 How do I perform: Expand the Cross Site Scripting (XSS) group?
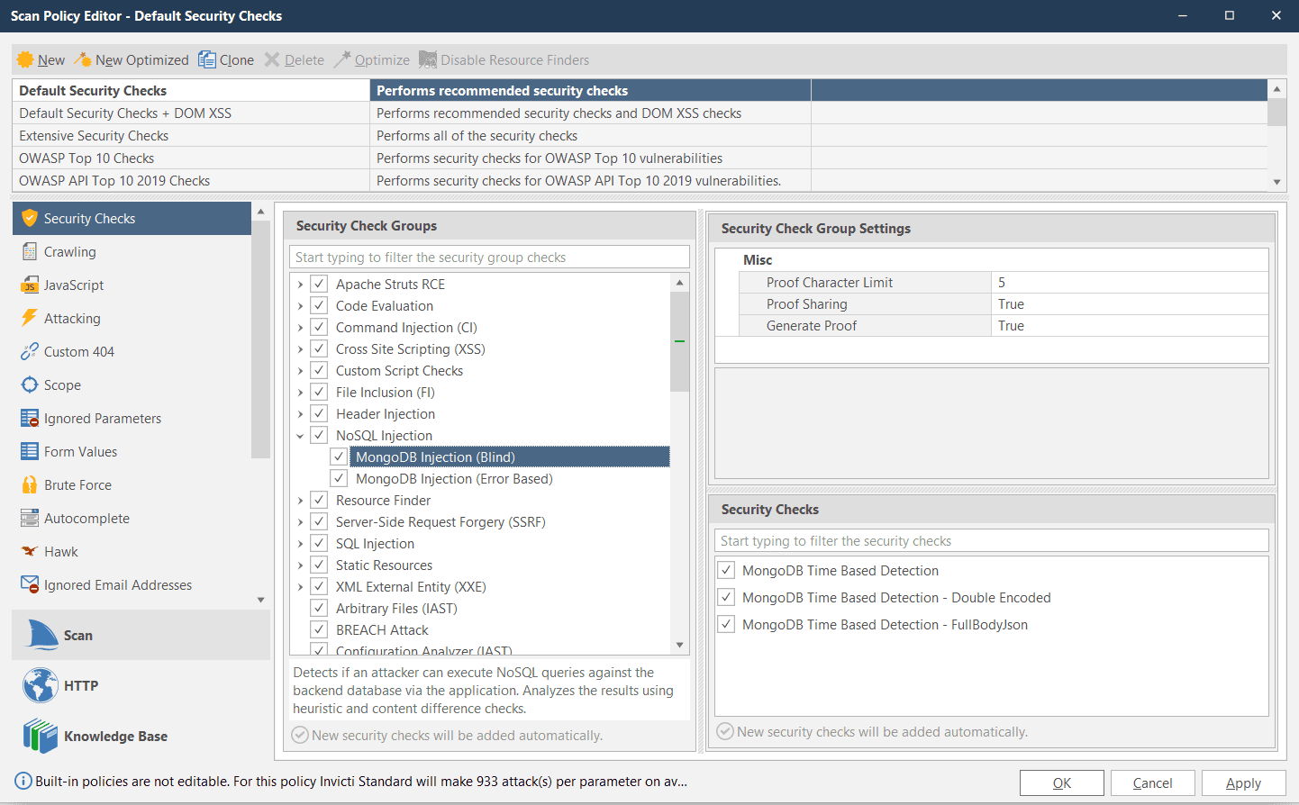point(300,348)
